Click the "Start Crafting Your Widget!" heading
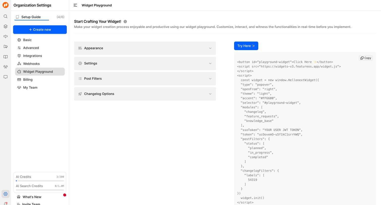381x205 pixels. [x=98, y=22]
